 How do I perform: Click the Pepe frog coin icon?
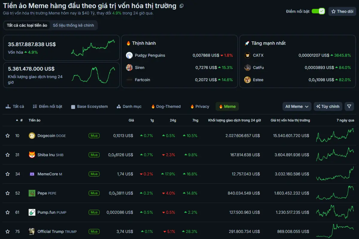point(32,193)
